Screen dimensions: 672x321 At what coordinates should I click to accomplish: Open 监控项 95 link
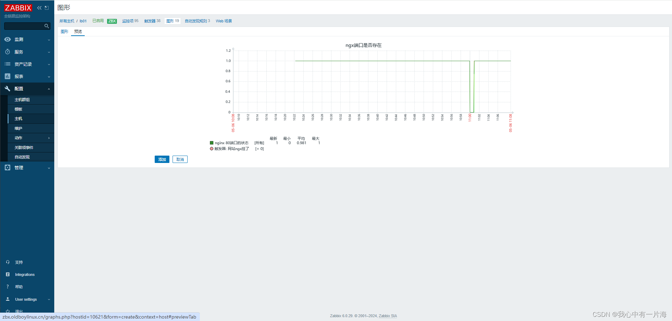[130, 21]
